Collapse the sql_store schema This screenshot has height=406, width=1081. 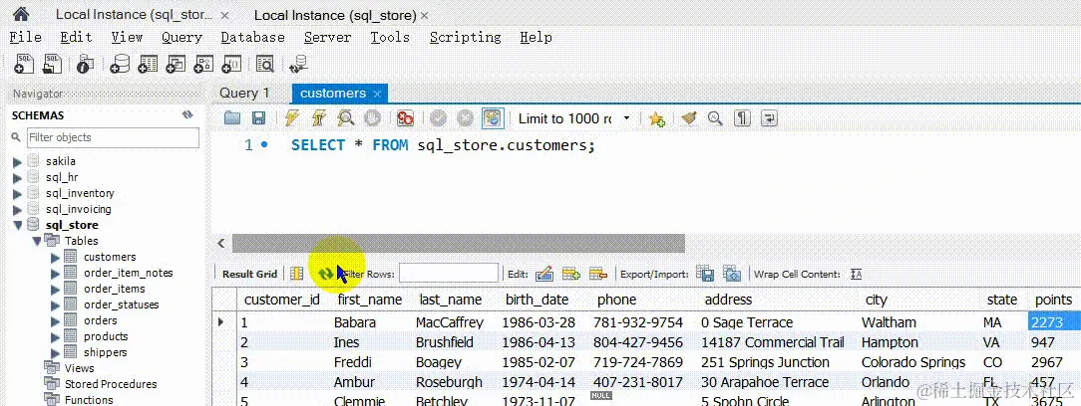(x=17, y=225)
